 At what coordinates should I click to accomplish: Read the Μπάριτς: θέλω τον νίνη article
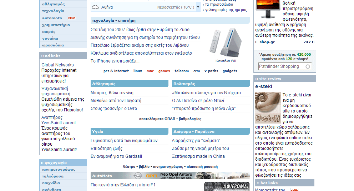pos(112,93)
